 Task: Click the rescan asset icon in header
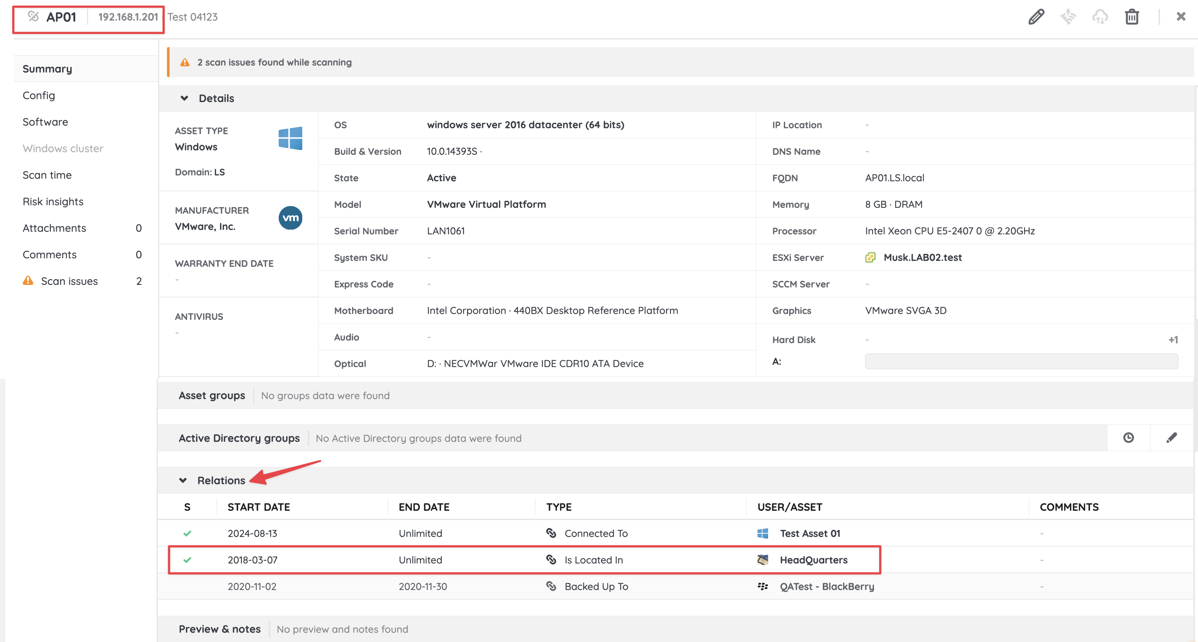click(x=1068, y=17)
